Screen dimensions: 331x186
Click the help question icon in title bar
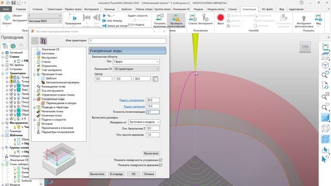pyautogui.click(x=302, y=3)
